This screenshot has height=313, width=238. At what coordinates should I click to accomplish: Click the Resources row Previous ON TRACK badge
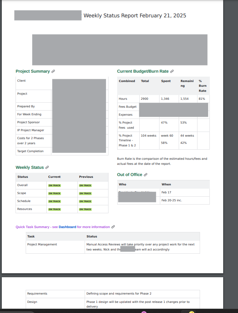click(x=85, y=209)
